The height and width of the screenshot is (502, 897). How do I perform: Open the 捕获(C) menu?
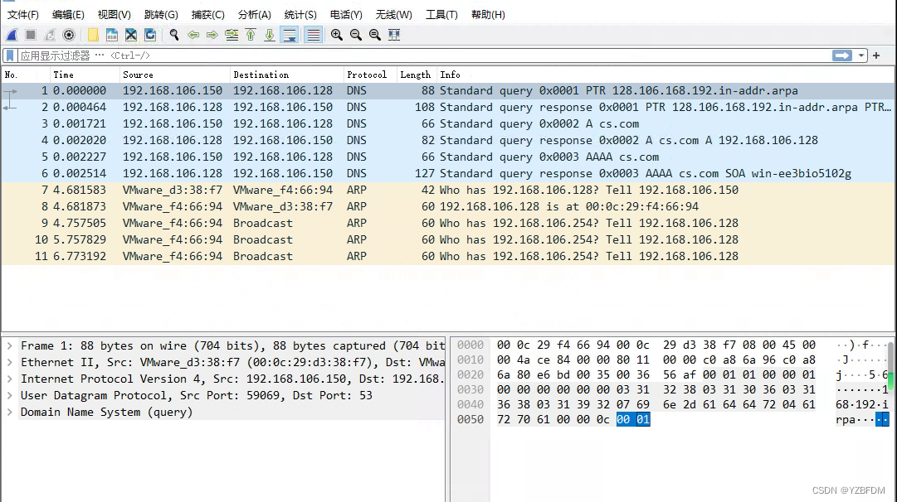pyautogui.click(x=208, y=14)
